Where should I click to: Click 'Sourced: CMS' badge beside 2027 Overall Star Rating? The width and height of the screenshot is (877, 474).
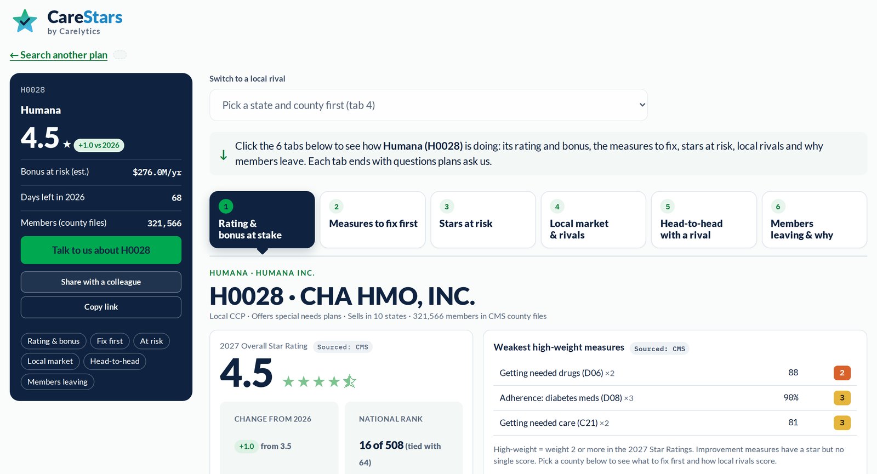[343, 347]
